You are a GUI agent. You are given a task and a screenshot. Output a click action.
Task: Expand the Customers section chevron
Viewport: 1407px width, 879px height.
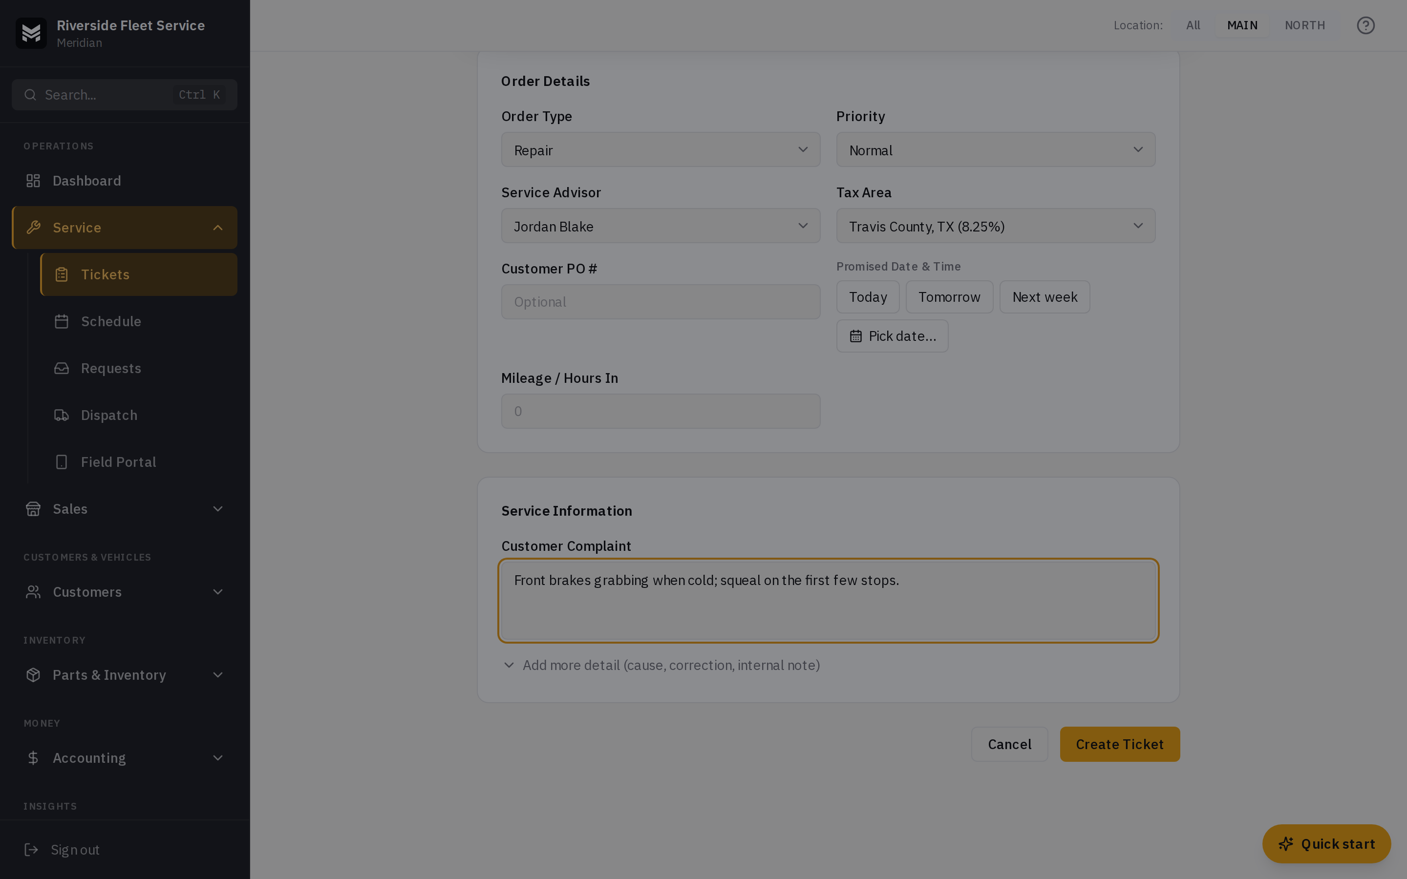(x=218, y=592)
